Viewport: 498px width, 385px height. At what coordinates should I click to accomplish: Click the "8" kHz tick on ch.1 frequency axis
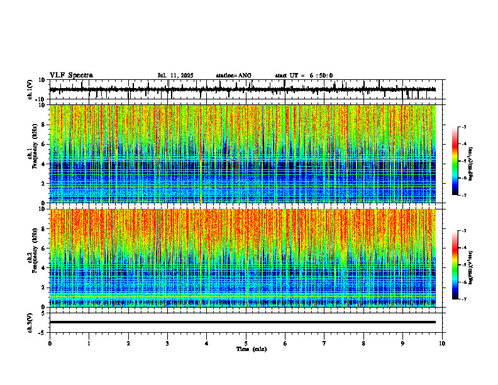click(x=44, y=125)
